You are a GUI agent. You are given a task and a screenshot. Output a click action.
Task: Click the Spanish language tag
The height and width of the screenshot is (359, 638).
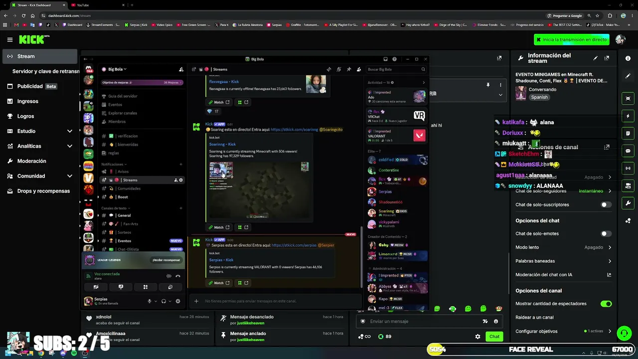click(539, 97)
